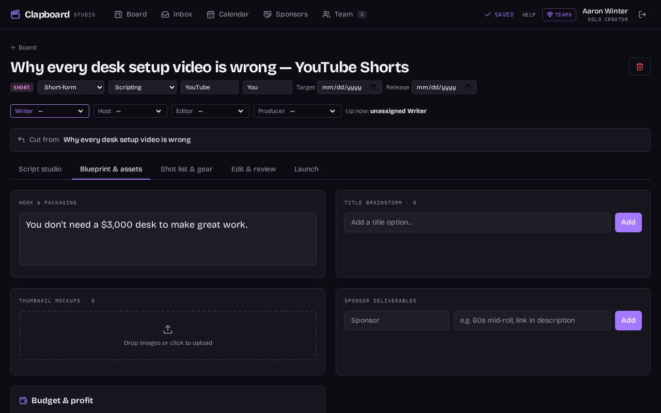
Task: Open the Inbox page
Action: point(177,14)
